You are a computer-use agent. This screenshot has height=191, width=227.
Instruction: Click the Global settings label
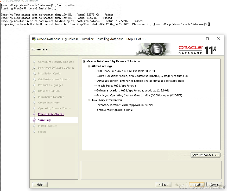click(x=102, y=66)
